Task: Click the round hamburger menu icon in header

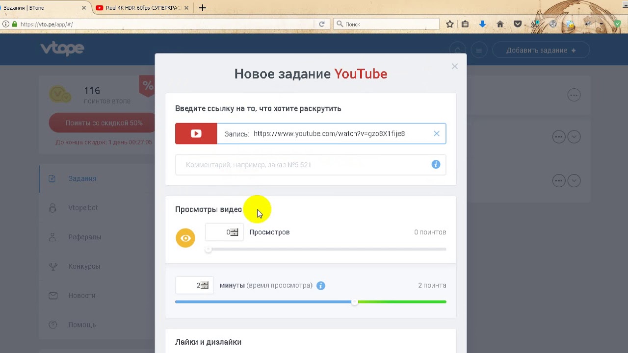Action: click(x=479, y=50)
